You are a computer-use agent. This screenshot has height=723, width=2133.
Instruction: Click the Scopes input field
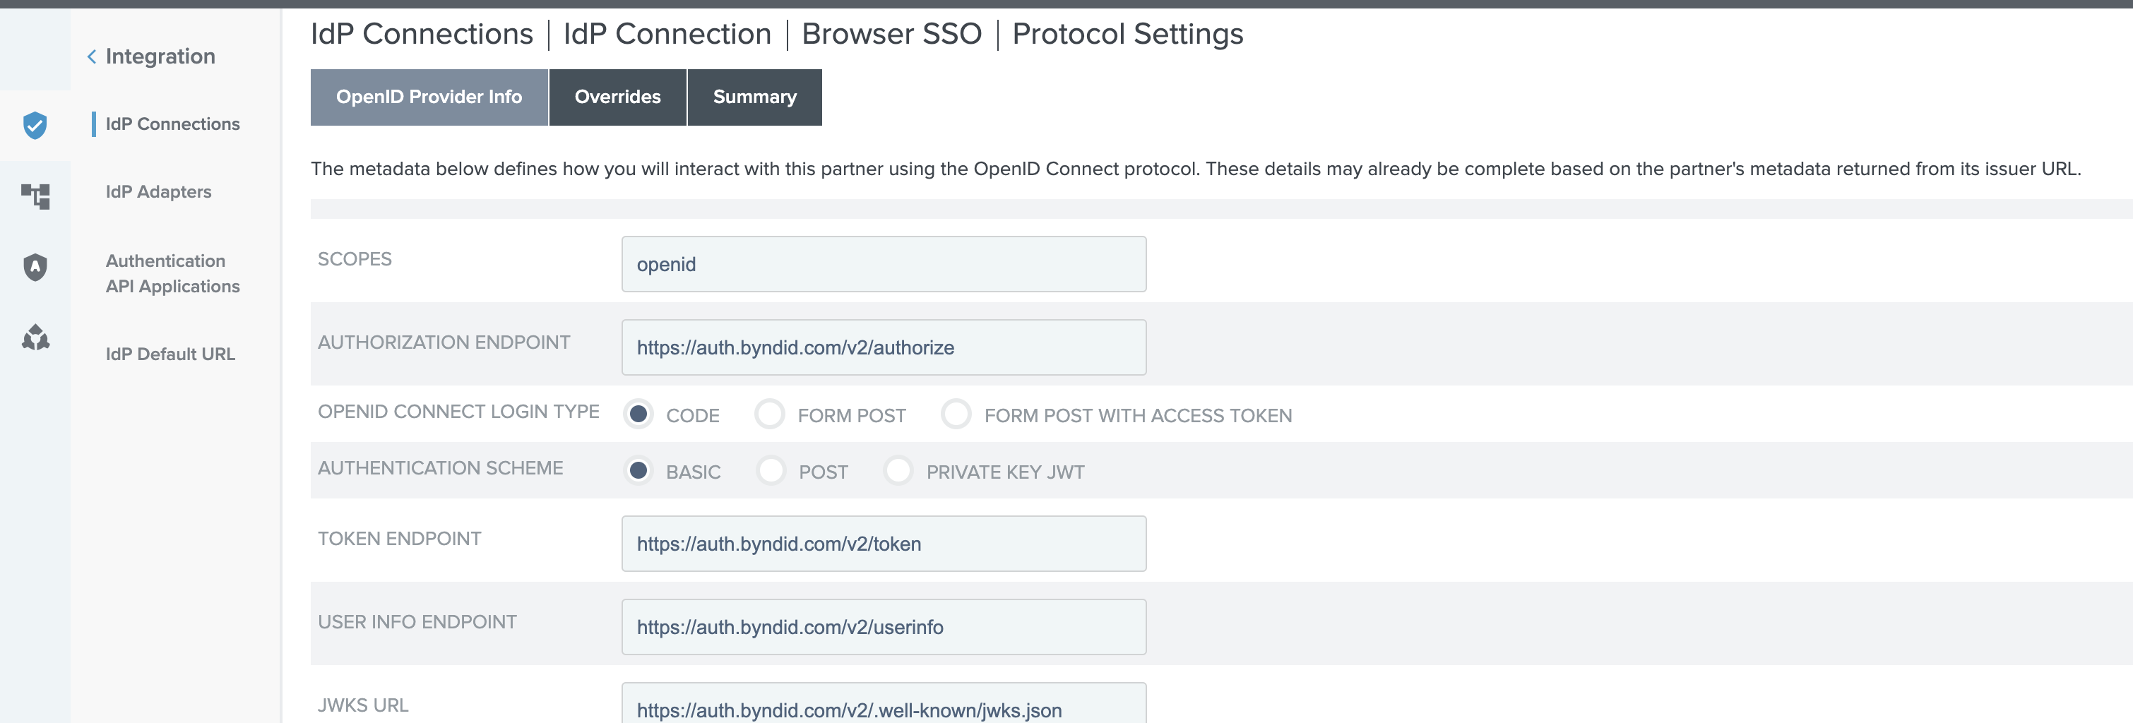coord(884,264)
